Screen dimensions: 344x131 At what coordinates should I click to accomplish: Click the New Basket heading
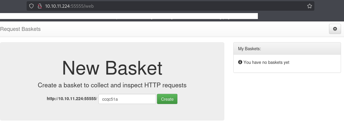[x=112, y=68]
